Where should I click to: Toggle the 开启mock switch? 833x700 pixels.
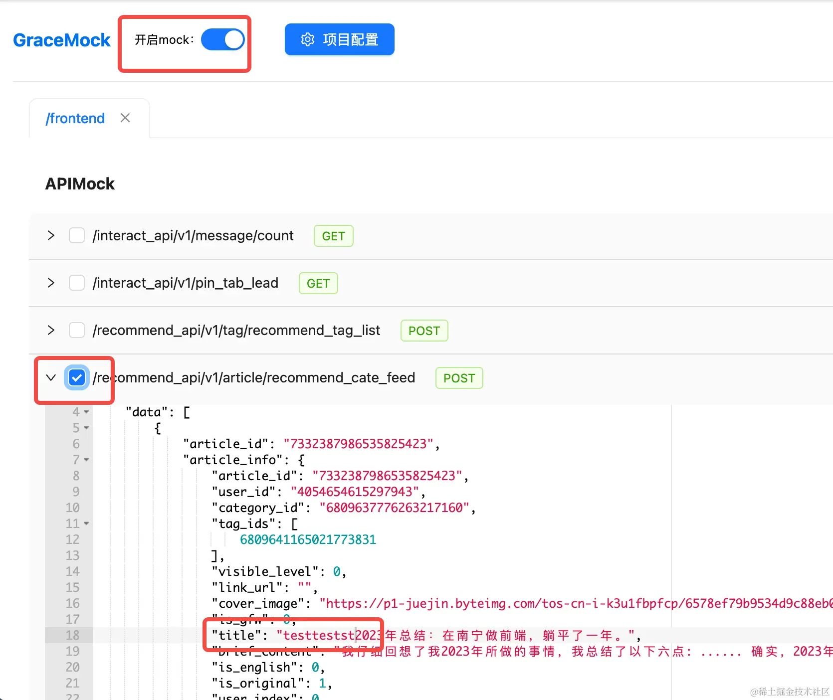(x=223, y=39)
